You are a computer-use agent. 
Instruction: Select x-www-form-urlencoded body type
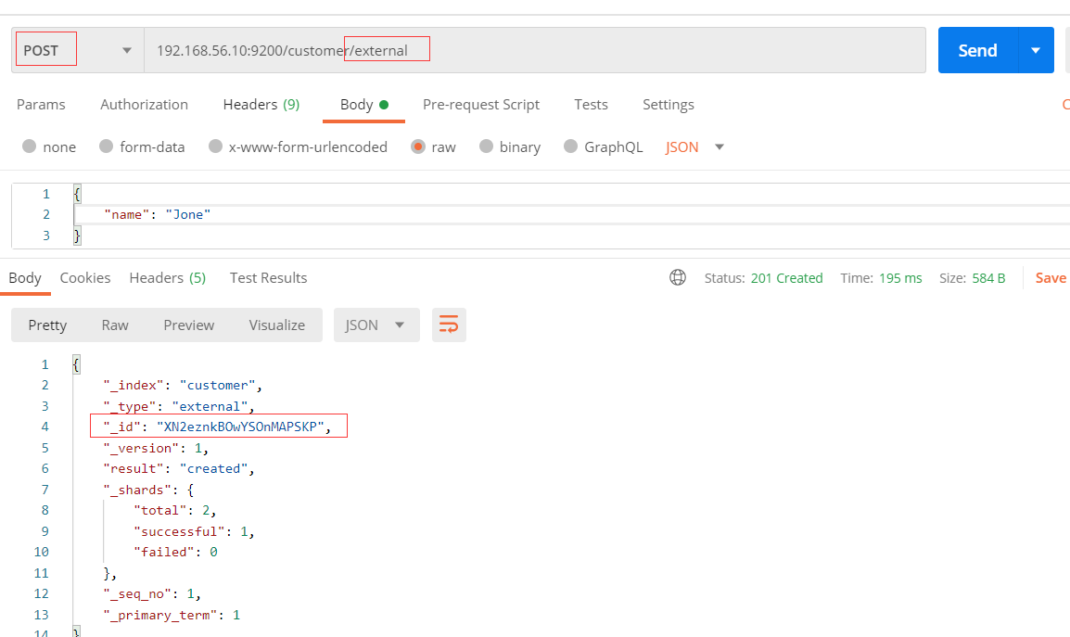coord(299,147)
